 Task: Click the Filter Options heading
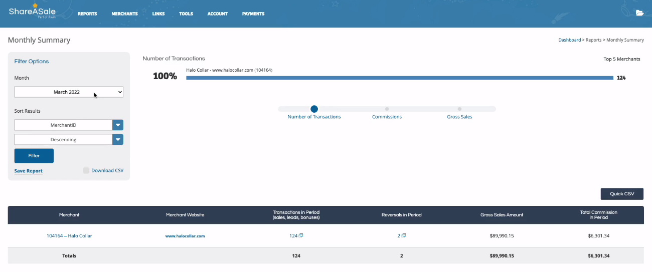[32, 62]
